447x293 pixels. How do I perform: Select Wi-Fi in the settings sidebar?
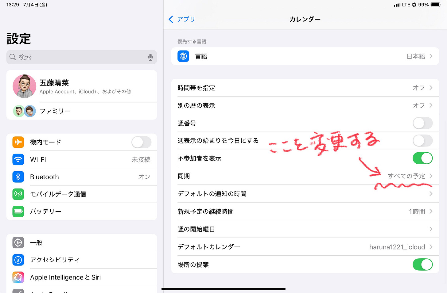82,159
